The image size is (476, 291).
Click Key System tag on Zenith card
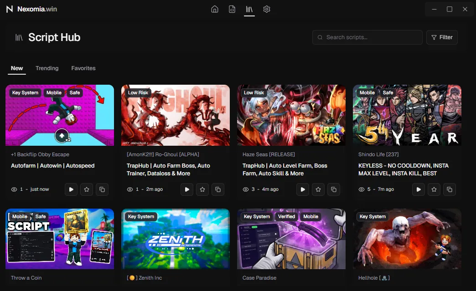pos(141,216)
